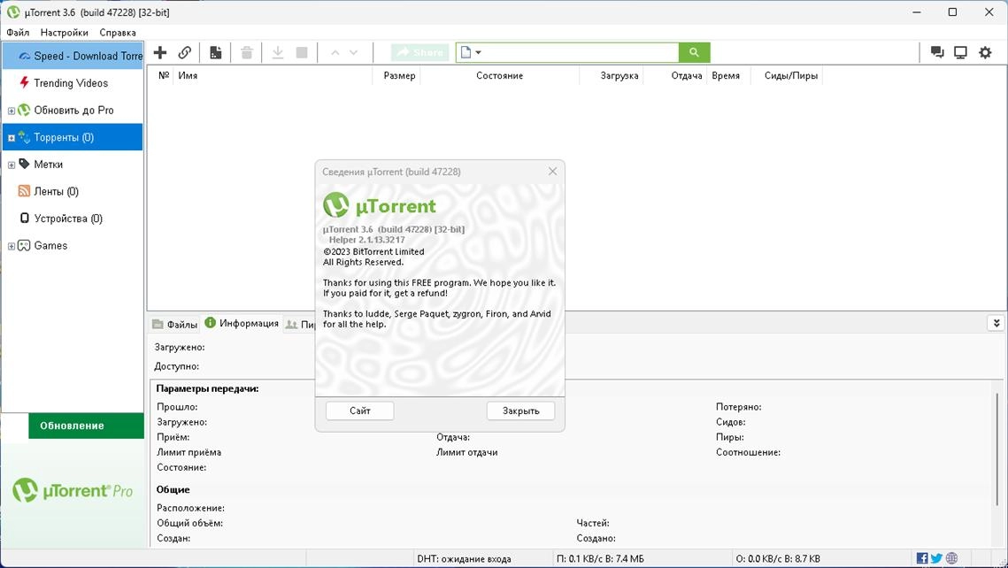Sort by the Размер column header
Screen dimensions: 1008x568
click(x=399, y=76)
